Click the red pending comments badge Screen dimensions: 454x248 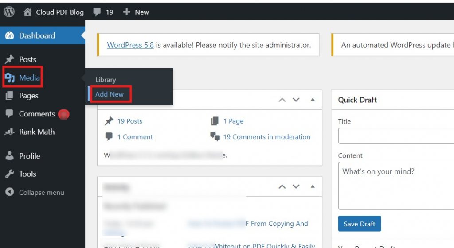coord(64,114)
